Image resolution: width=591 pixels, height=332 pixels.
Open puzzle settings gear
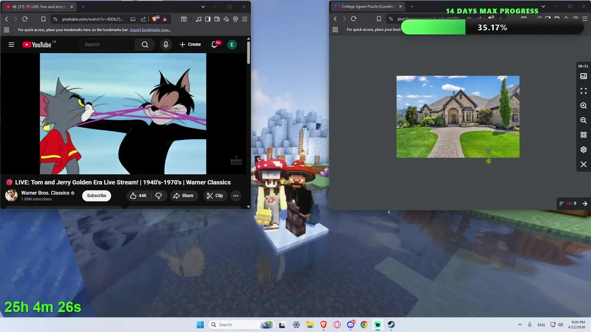click(584, 149)
